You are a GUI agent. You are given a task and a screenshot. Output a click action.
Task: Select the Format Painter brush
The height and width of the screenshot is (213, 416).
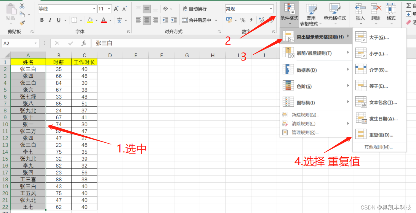[22, 23]
